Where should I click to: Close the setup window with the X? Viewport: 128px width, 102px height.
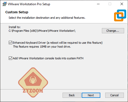click(122, 4)
